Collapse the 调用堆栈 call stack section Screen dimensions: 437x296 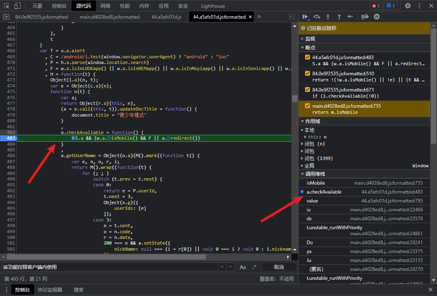[364, 174]
